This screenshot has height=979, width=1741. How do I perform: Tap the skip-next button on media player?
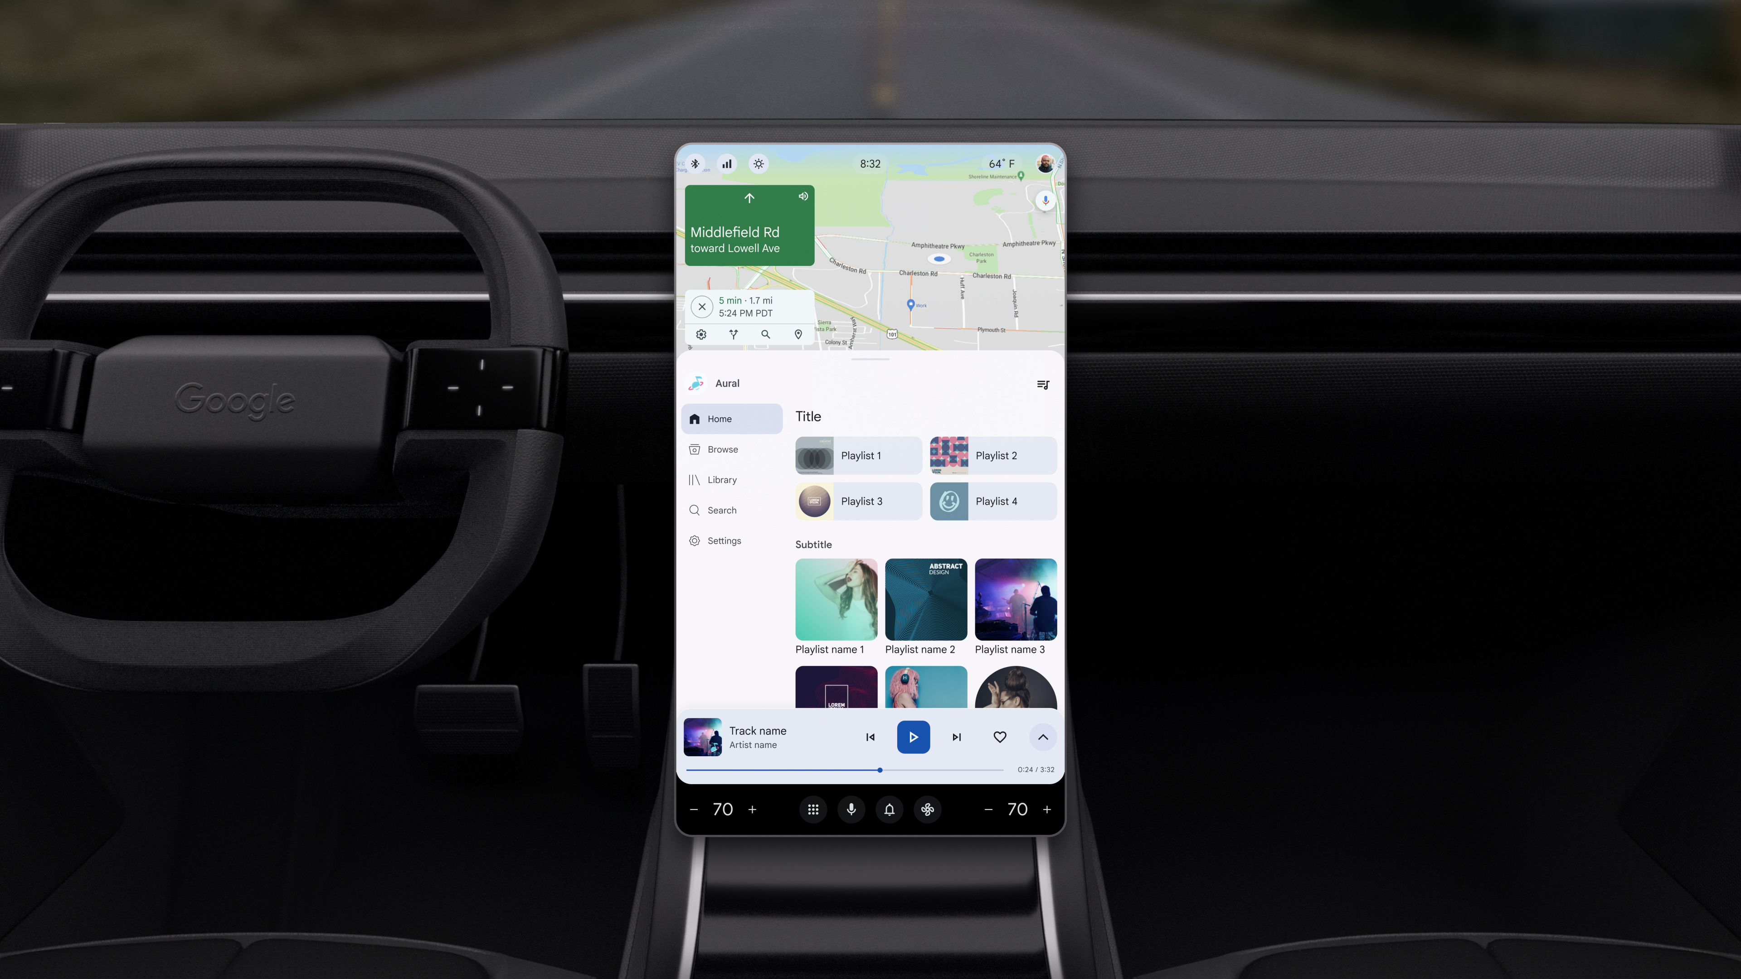pyautogui.click(x=957, y=736)
